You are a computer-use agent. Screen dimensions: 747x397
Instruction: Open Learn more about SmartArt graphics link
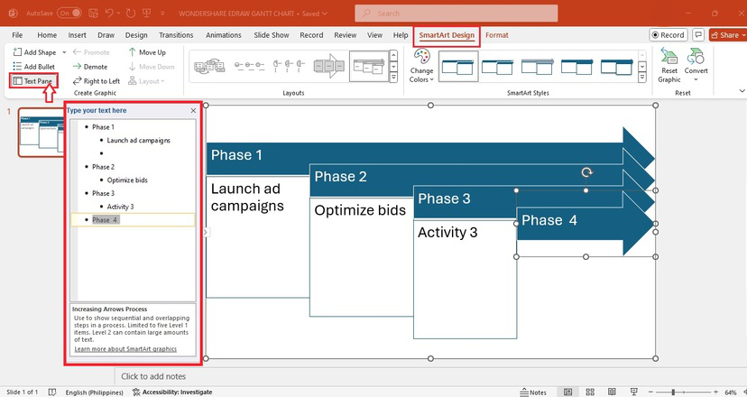125,349
